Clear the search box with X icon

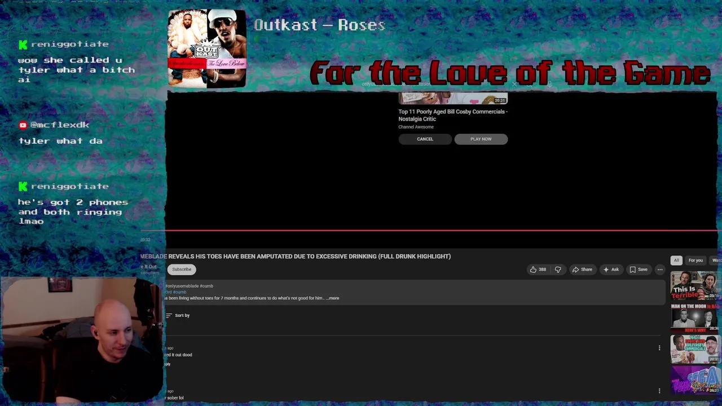coord(514,84)
